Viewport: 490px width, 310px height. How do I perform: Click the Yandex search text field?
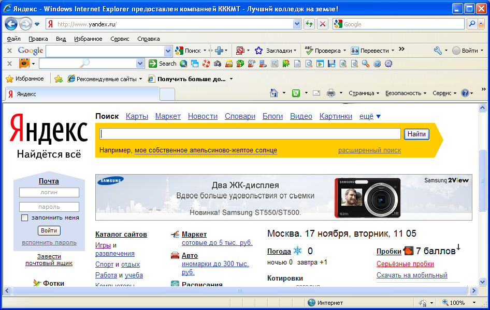(250, 134)
